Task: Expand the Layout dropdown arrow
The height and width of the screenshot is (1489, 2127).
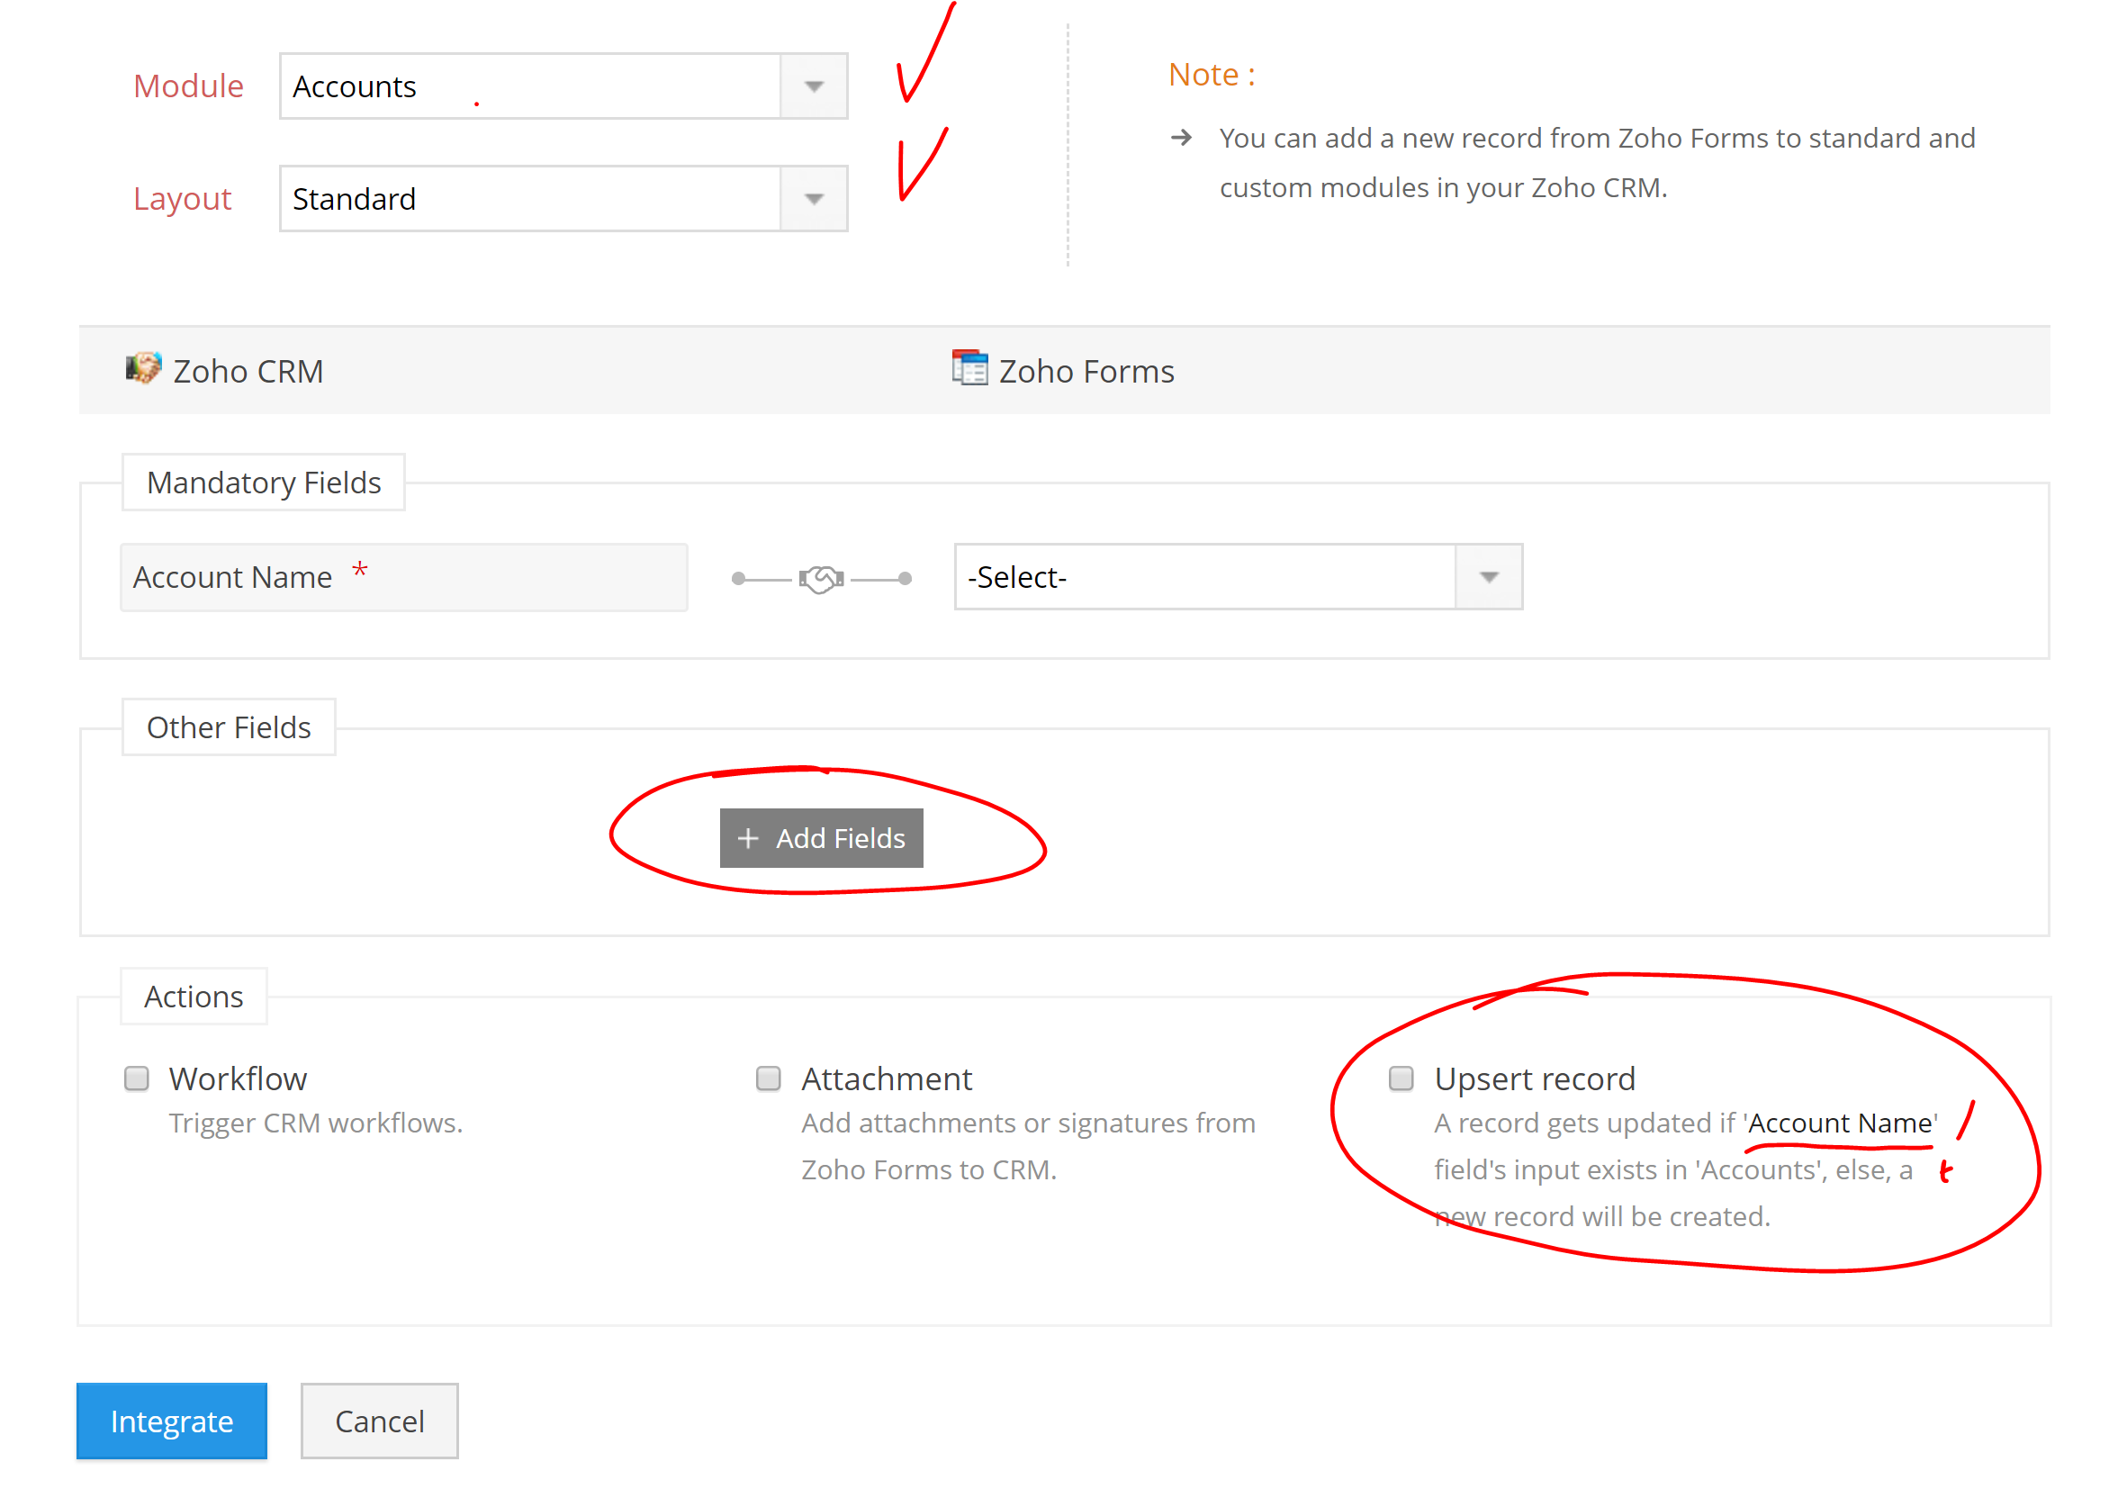Action: tap(814, 199)
